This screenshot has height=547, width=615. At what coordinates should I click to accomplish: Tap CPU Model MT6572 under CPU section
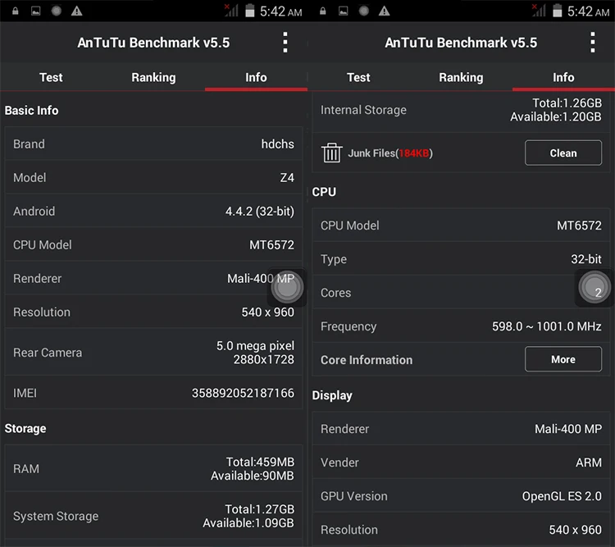click(461, 226)
